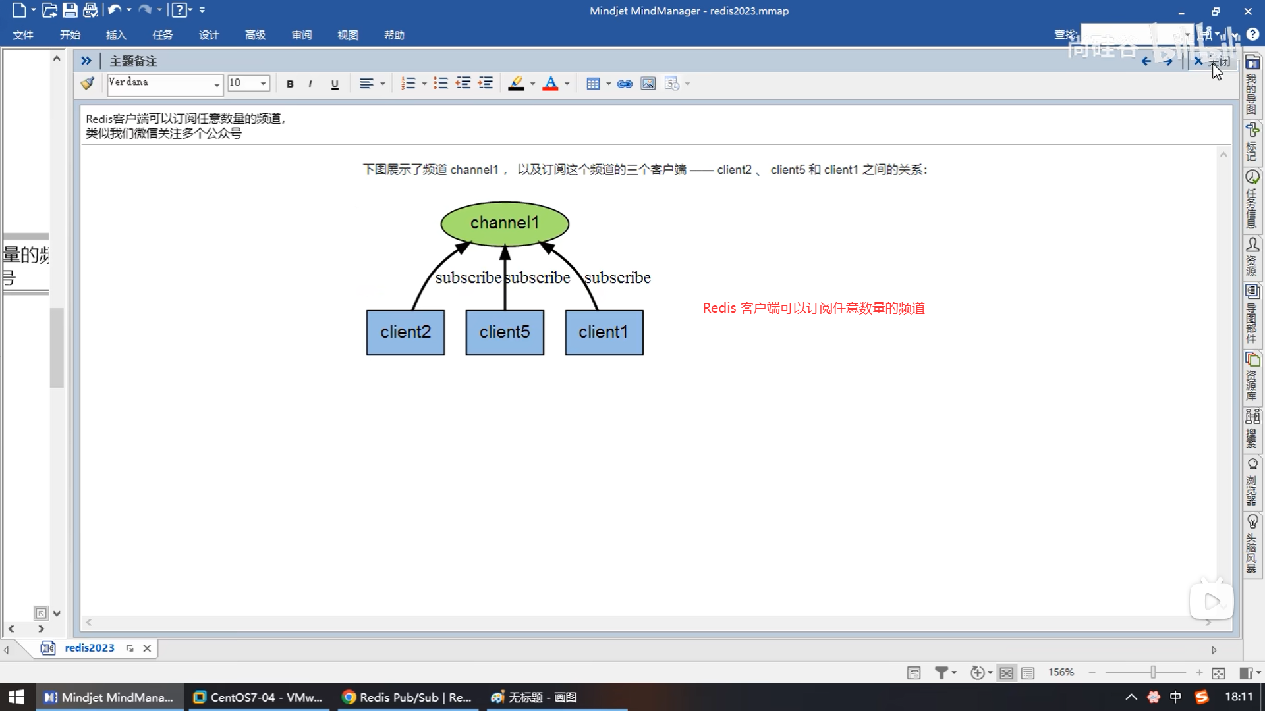
Task: Click the text highlight color icon
Action: click(x=517, y=84)
